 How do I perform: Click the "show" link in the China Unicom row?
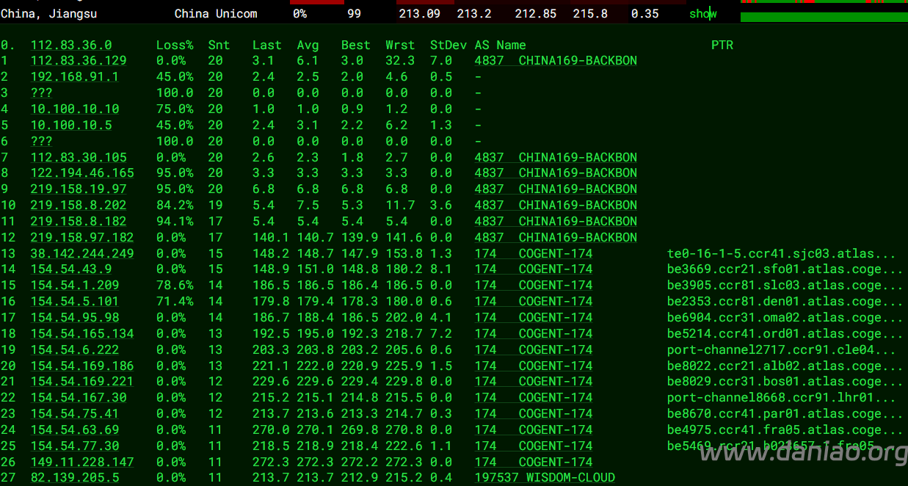tap(702, 14)
